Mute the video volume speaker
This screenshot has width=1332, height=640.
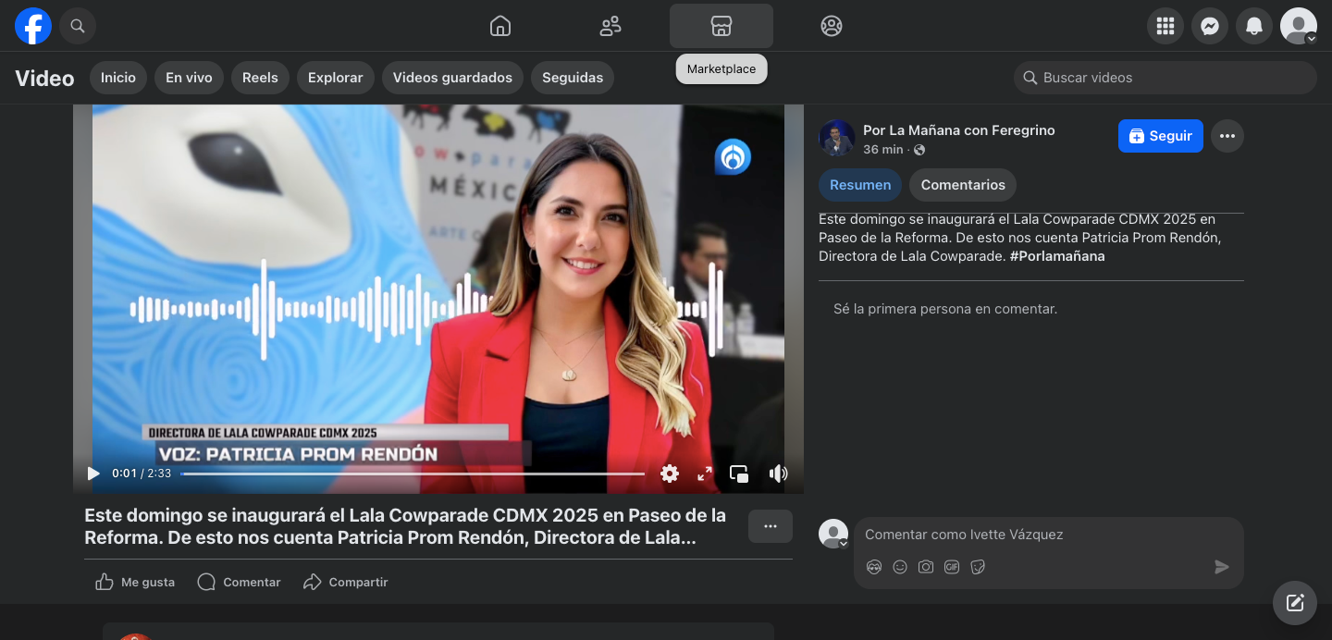coord(778,474)
